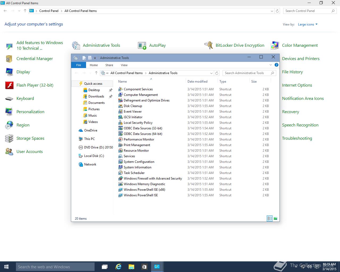
Task: Click the chevron before All Control Panel Items in explorer
Action: (x=107, y=73)
